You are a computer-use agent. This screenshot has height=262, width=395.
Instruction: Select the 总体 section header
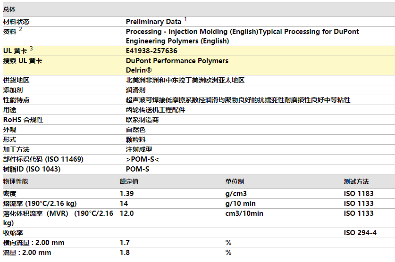point(9,9)
